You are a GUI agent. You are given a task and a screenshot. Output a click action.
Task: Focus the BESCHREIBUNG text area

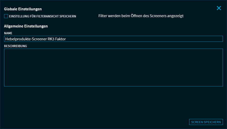click(x=113, y=68)
